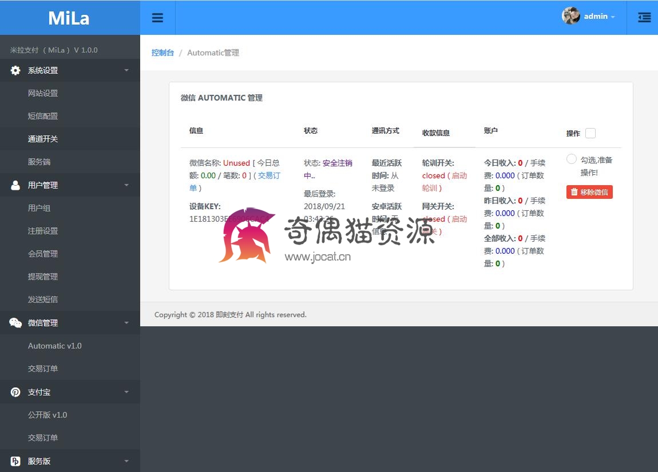658x472 pixels.
Task: Click the 全部收入 label in 账户 column
Action: coord(500,238)
